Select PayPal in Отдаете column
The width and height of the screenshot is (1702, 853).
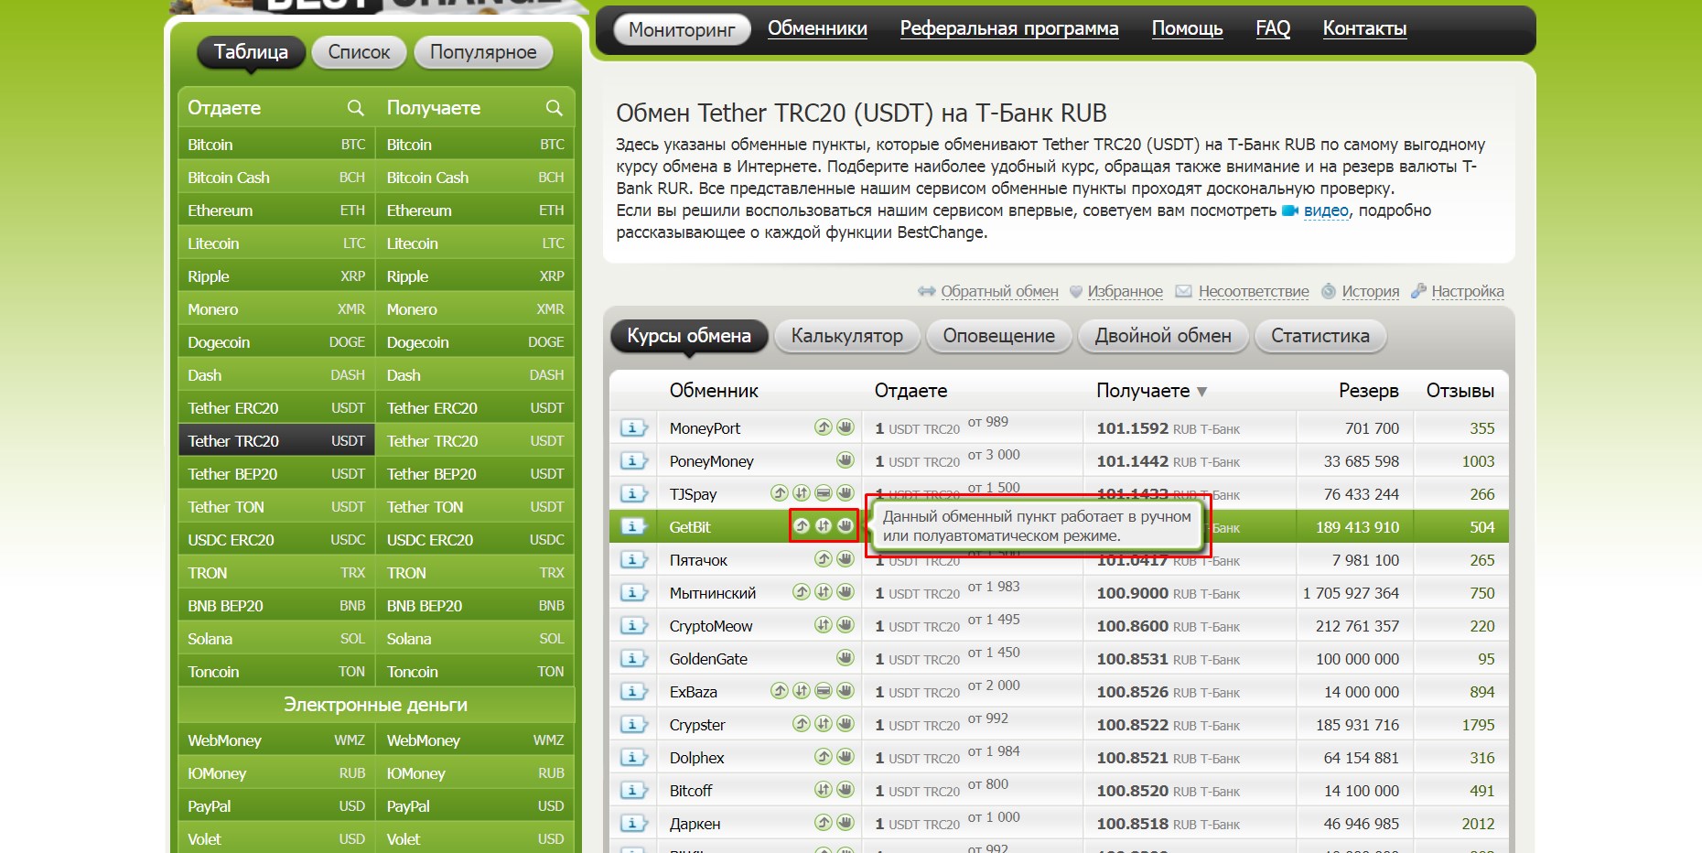click(276, 806)
